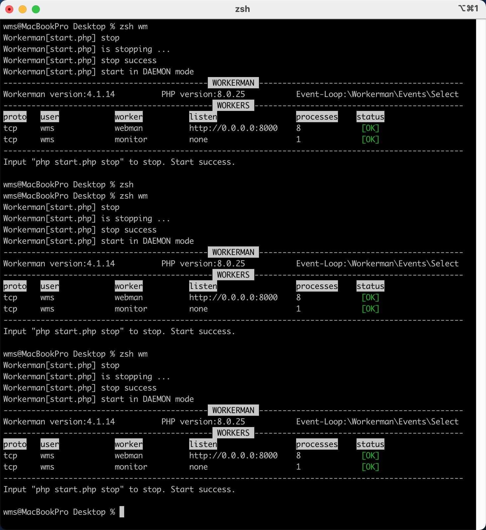The image size is (486, 530).
Task: Click the "user" header in the top table
Action: coord(50,117)
